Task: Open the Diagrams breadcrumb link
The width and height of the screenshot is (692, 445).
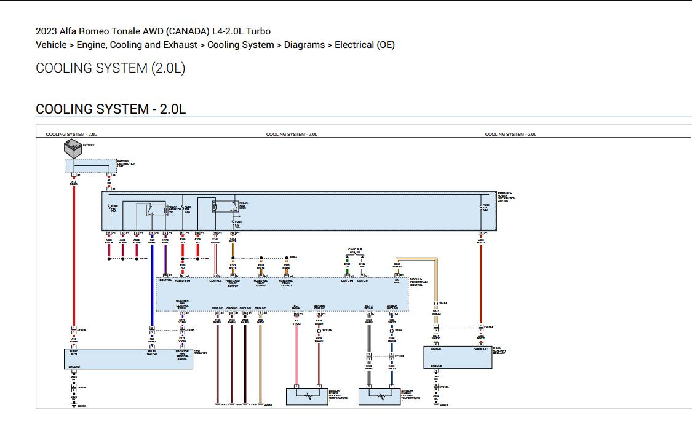Action: 304,45
